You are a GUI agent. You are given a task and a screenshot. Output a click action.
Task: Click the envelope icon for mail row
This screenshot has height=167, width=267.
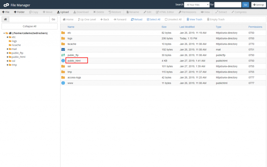[63, 50]
